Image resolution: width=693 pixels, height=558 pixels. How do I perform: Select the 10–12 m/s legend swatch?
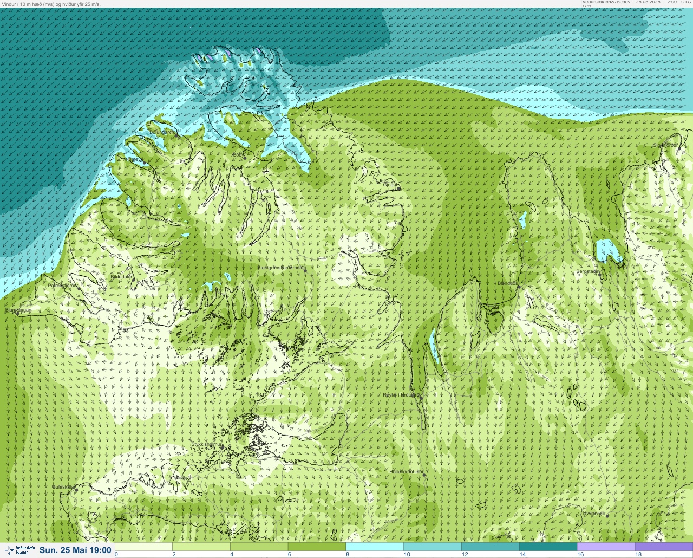pos(433,547)
